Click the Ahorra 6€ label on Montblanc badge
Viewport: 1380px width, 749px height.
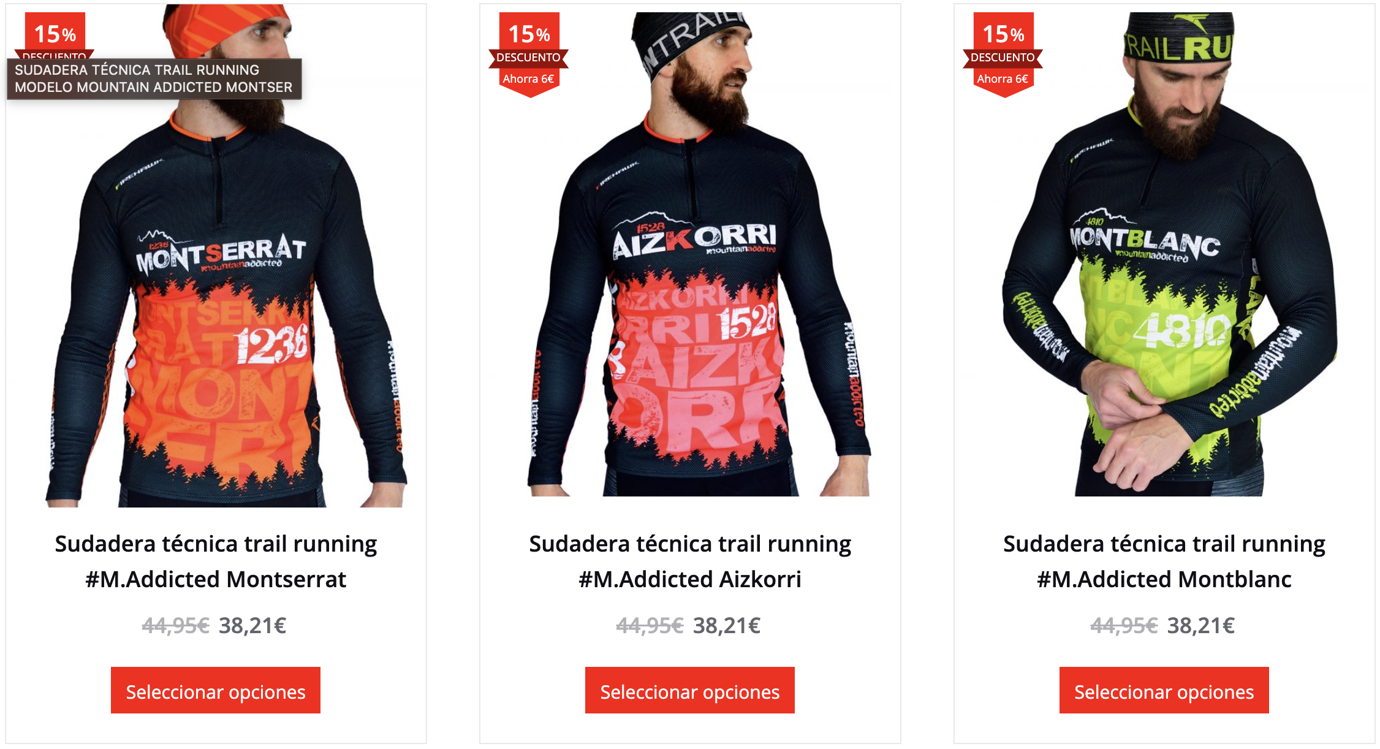[x=1003, y=79]
